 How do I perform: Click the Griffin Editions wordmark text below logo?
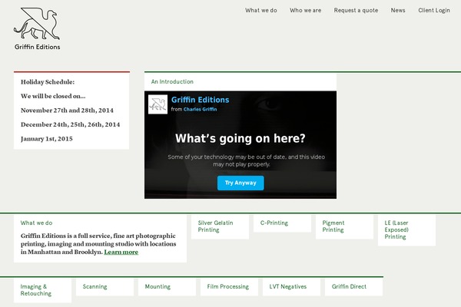pos(38,47)
